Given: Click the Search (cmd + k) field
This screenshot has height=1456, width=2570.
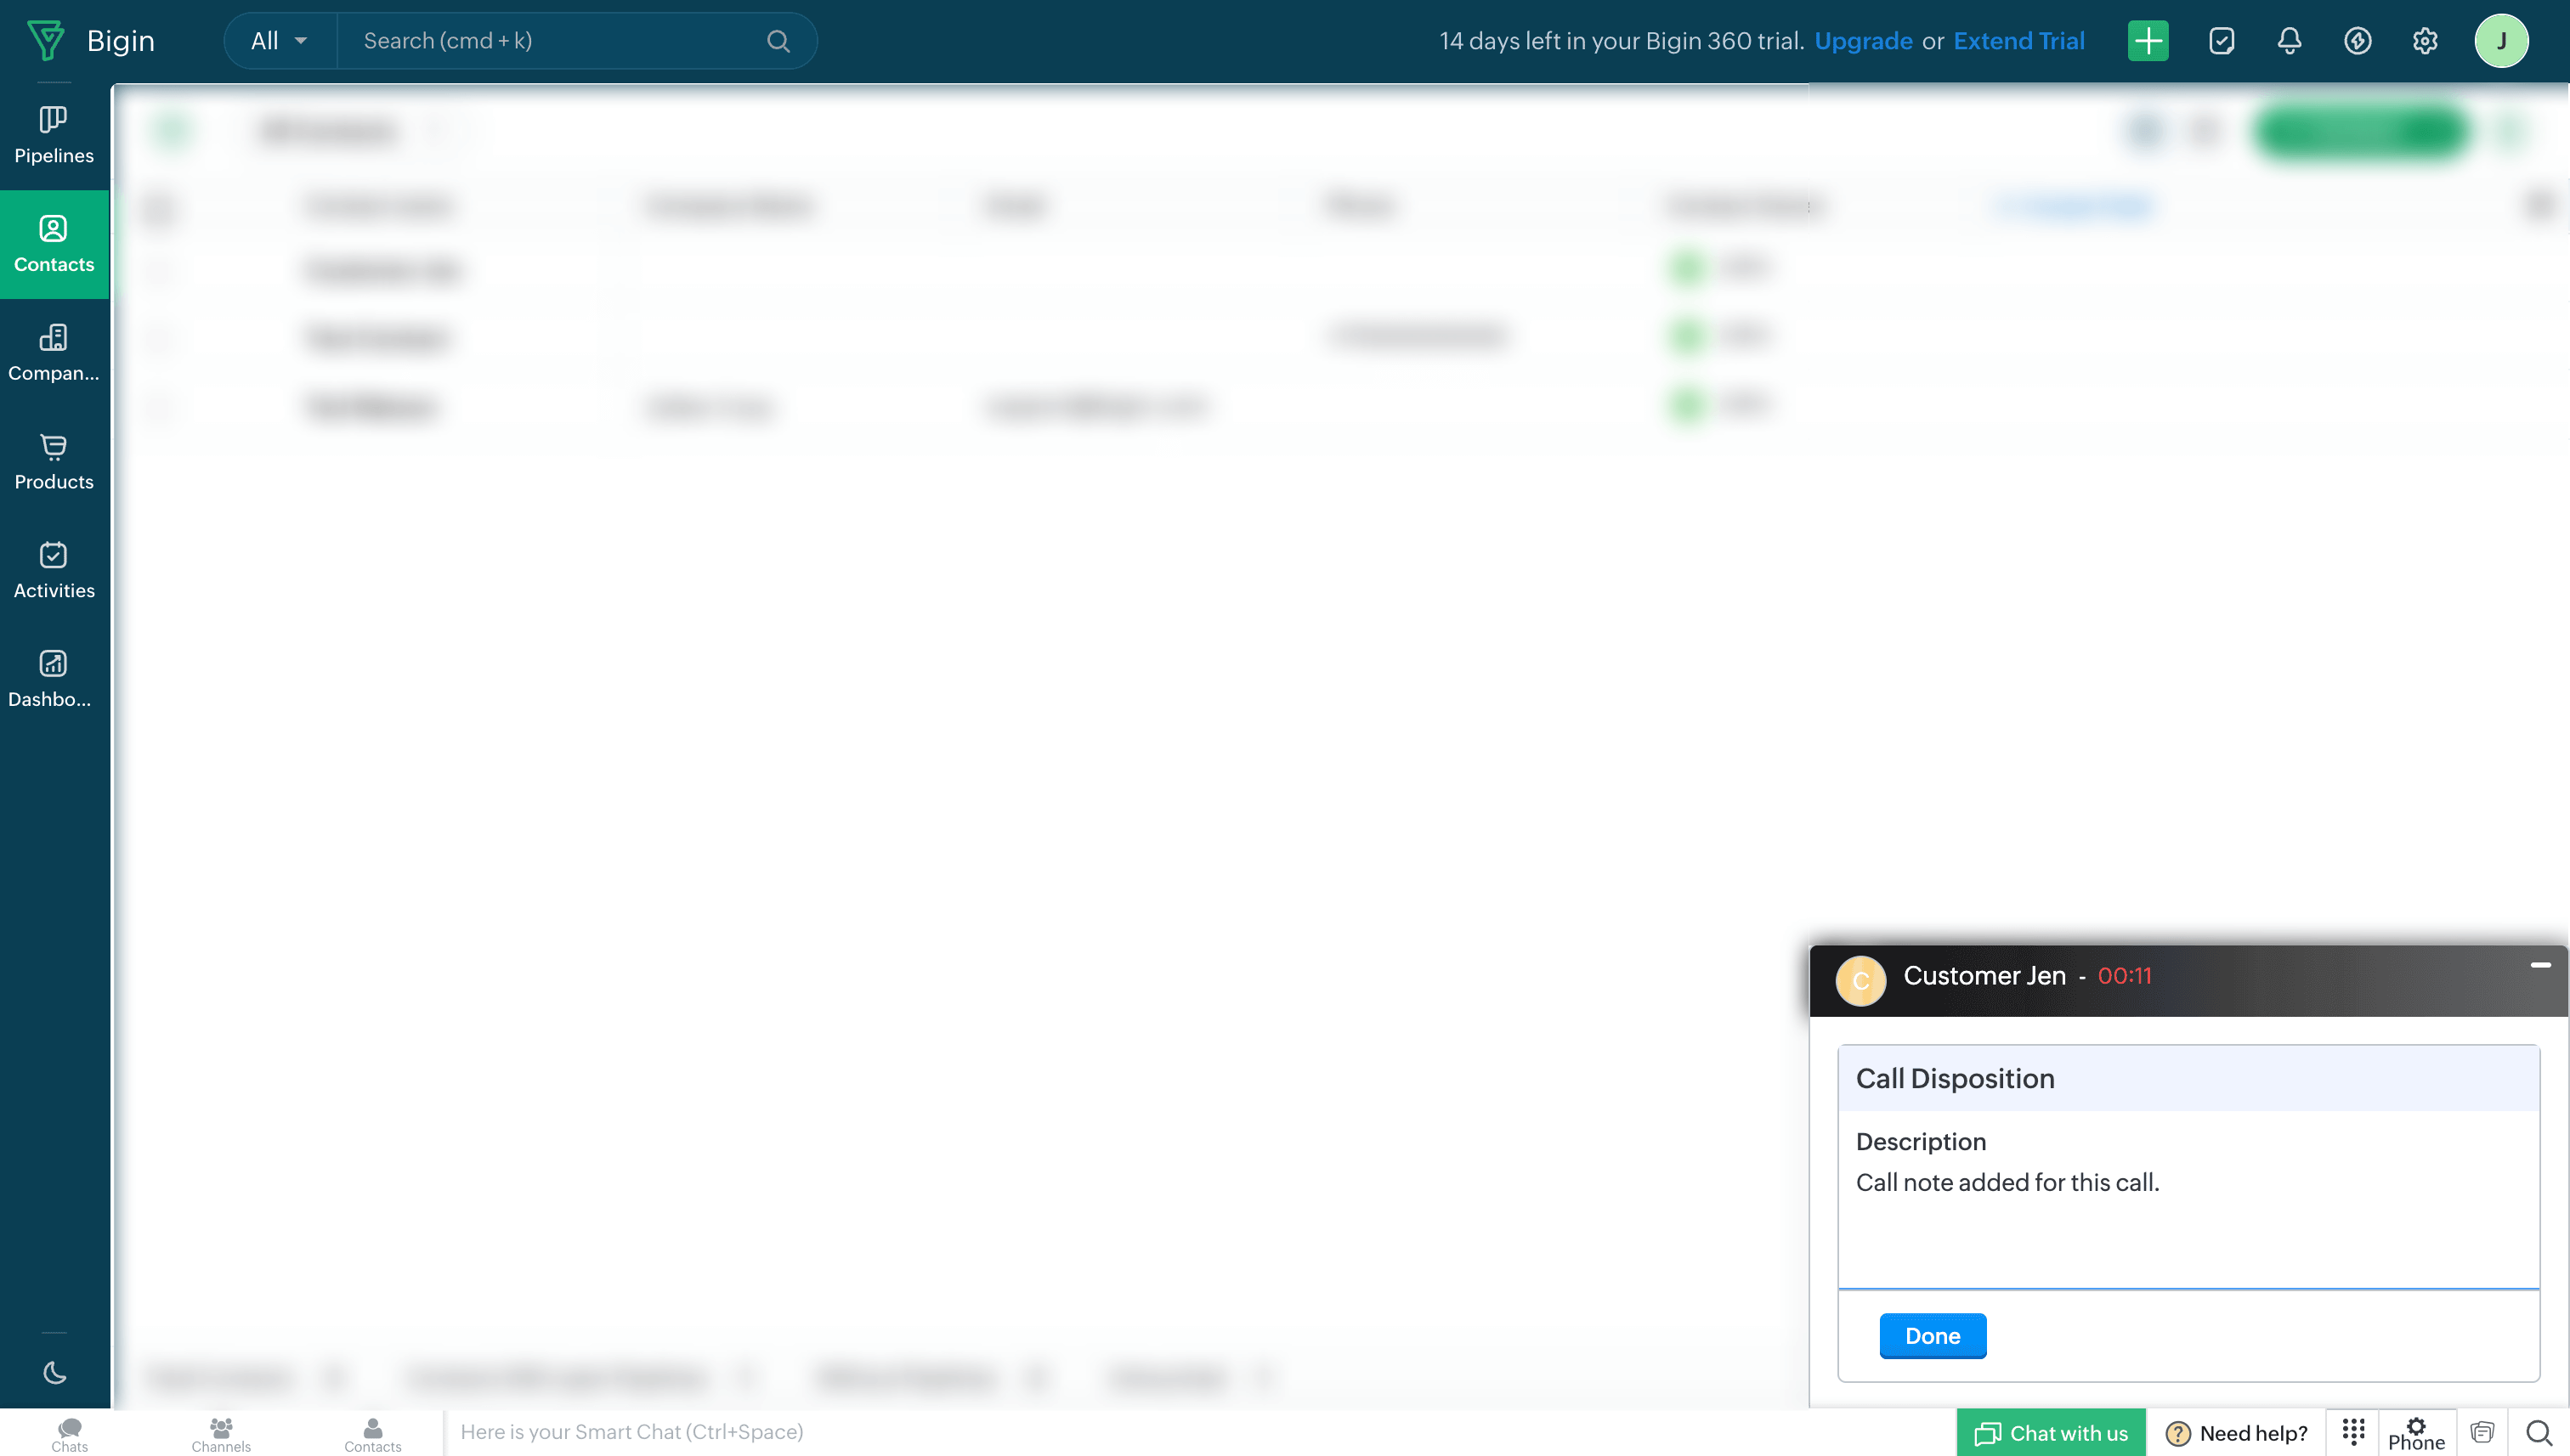Looking at the screenshot, I should coord(560,41).
